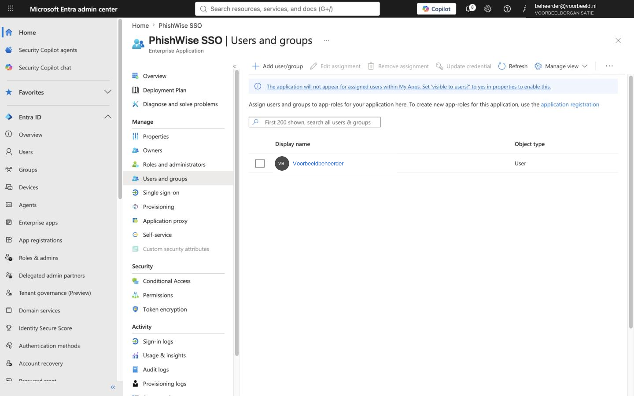Open Roles & admins icon

coord(9,257)
